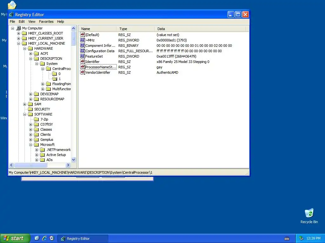Click the My Computer icon in tree
325x243 pixels.
(x=18, y=28)
